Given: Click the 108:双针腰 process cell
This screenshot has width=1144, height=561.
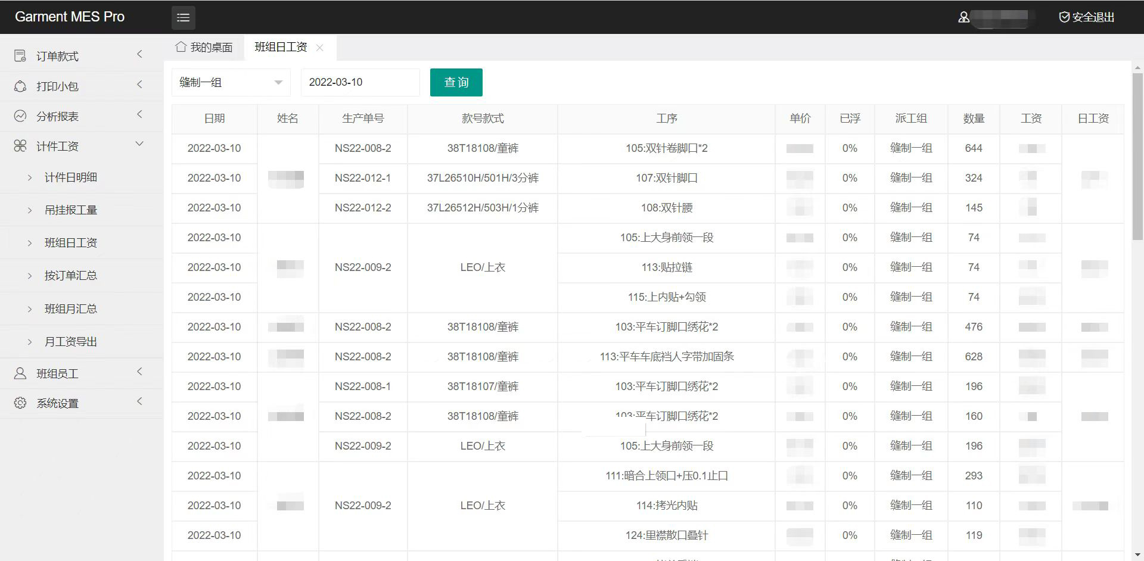Looking at the screenshot, I should 667,208.
